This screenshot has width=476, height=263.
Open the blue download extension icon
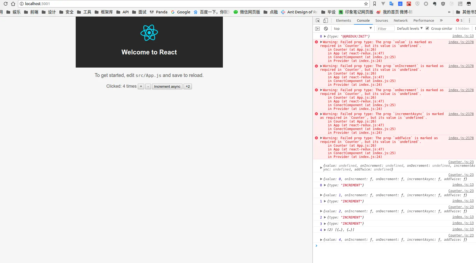click(x=400, y=4)
